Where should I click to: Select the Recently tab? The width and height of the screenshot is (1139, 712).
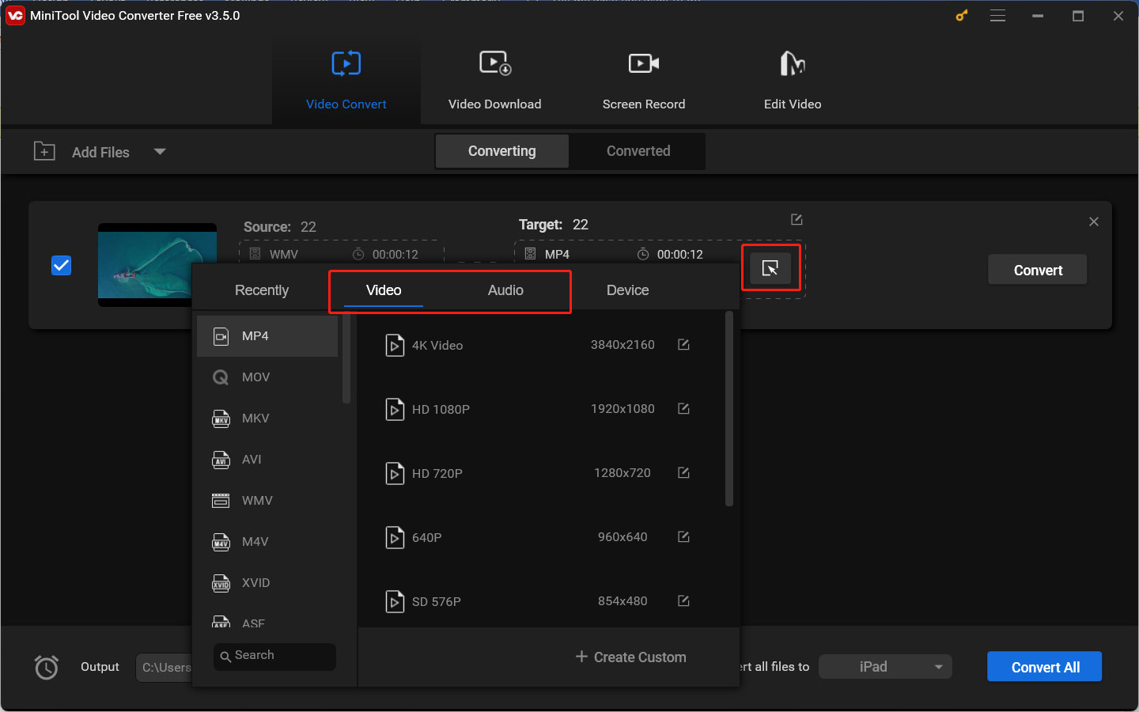tap(262, 290)
